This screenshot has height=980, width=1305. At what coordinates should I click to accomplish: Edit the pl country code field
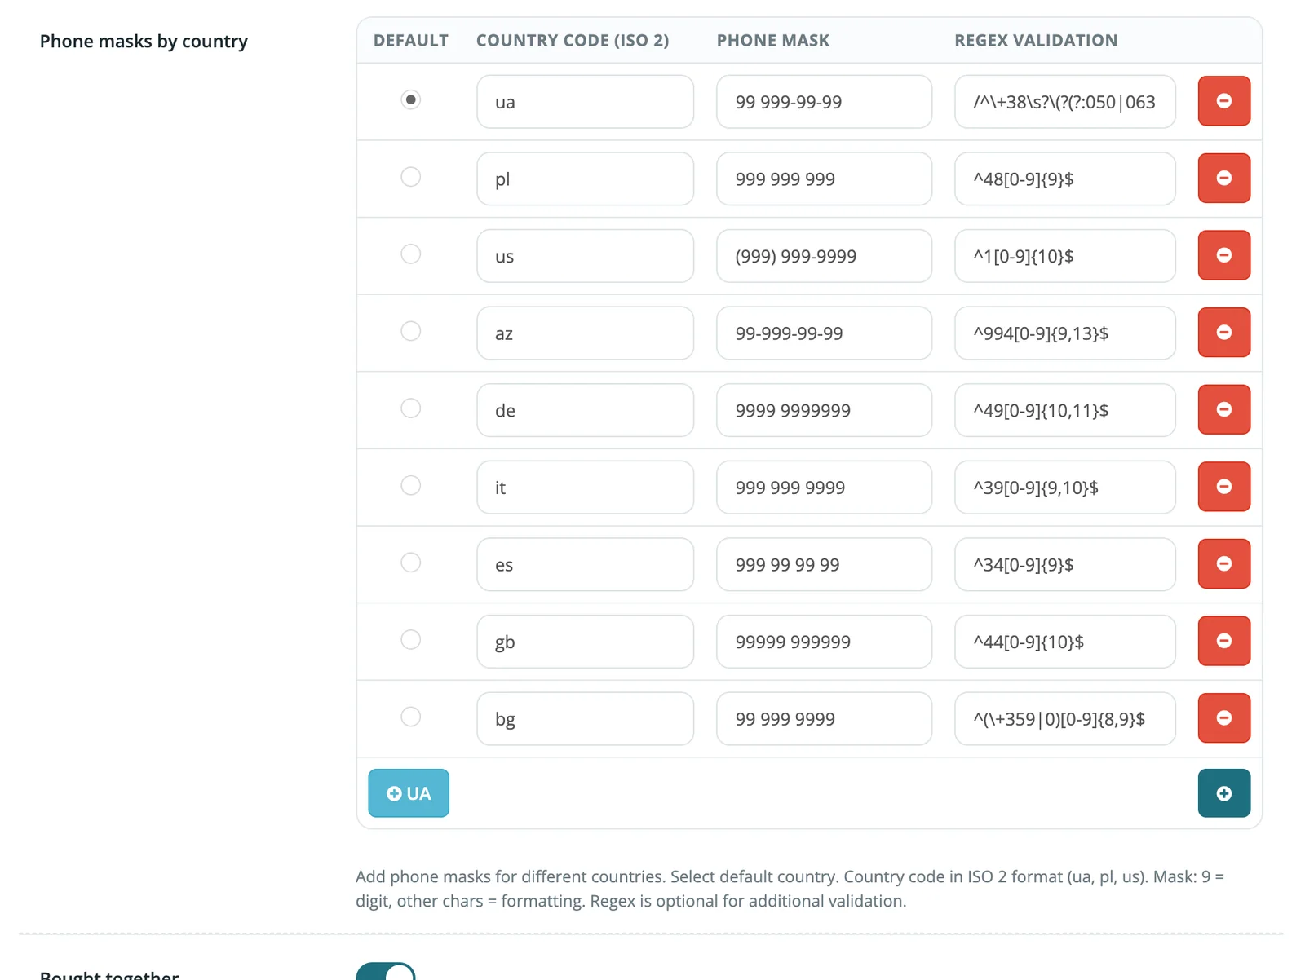[x=586, y=179]
